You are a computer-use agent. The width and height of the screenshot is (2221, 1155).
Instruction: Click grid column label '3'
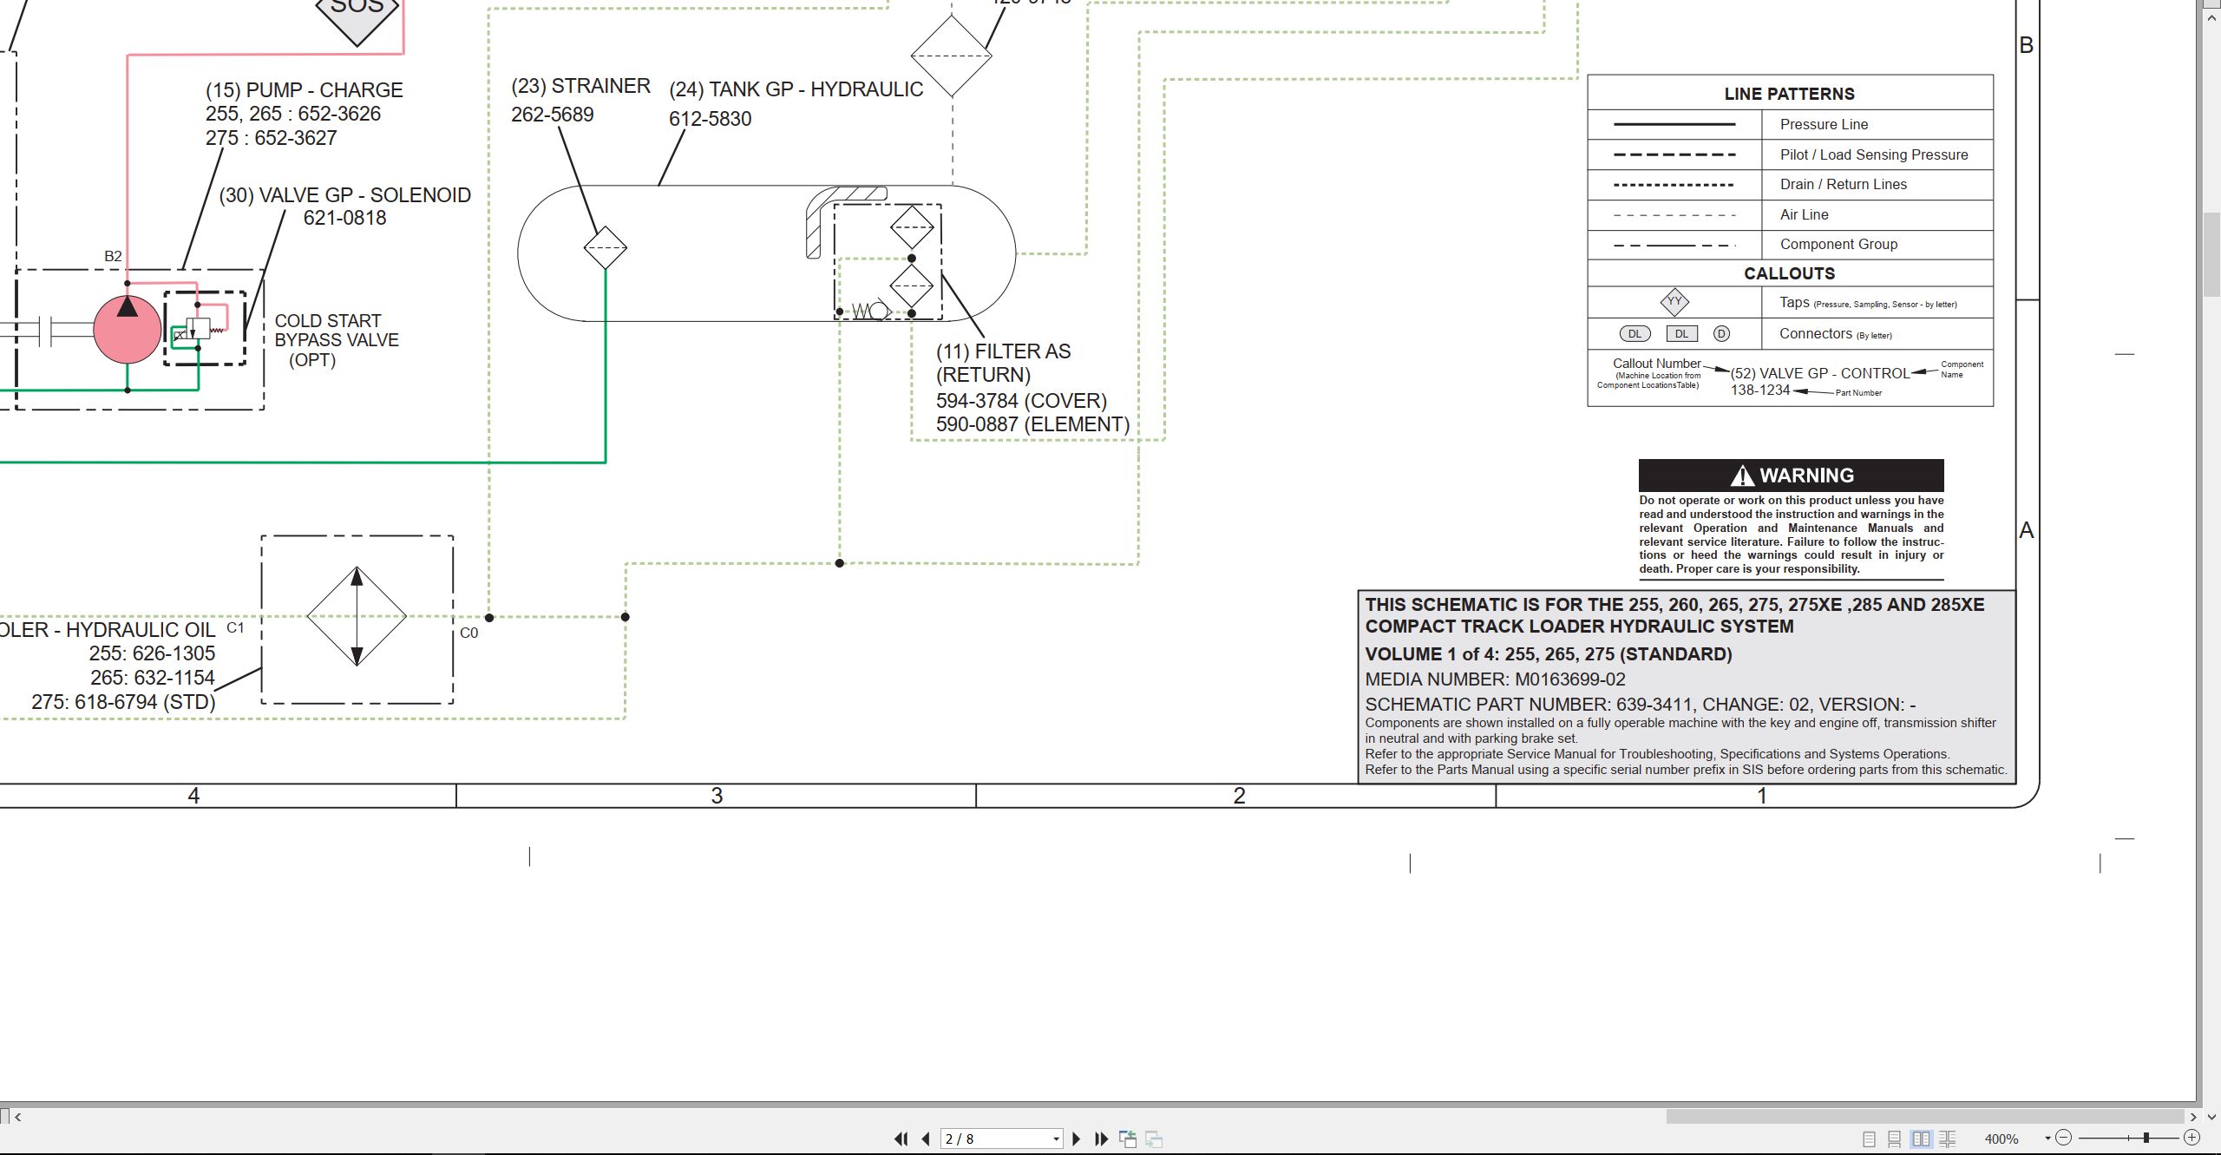click(x=717, y=796)
